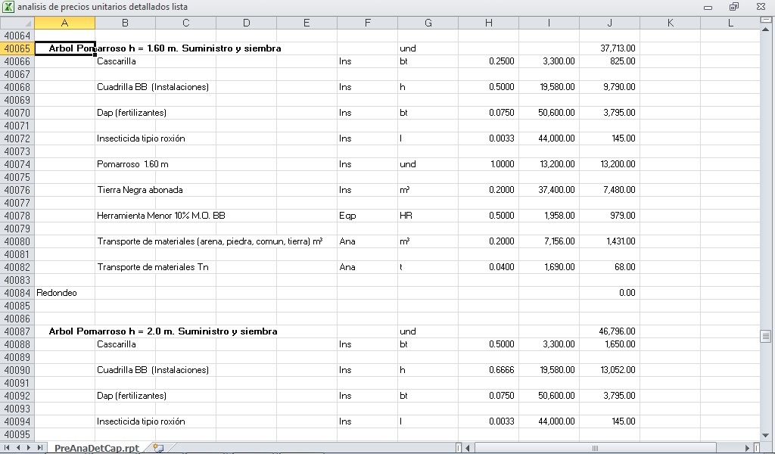This screenshot has width=775, height=454.
Task: Minimize the workbook window
Action: pos(708,7)
